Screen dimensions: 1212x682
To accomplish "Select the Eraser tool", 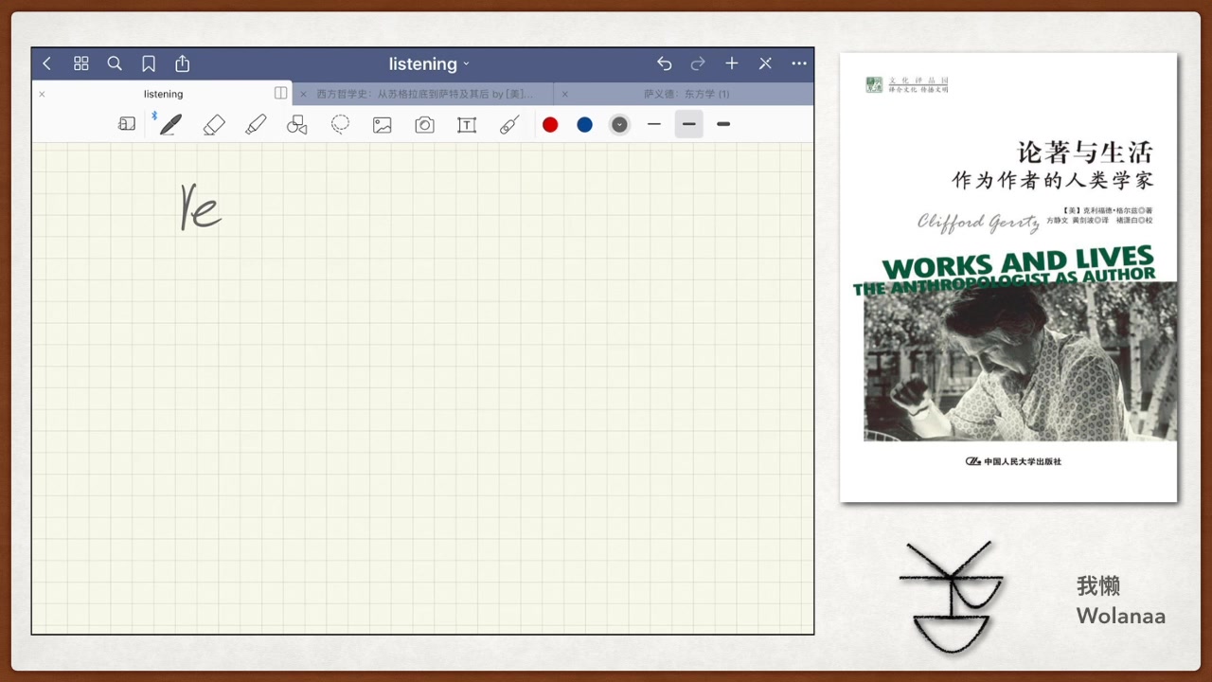I will pyautogui.click(x=214, y=124).
